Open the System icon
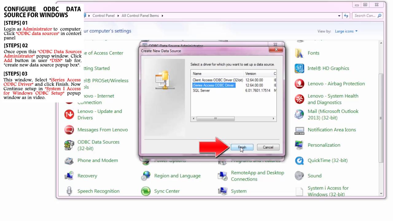 (x=223, y=191)
